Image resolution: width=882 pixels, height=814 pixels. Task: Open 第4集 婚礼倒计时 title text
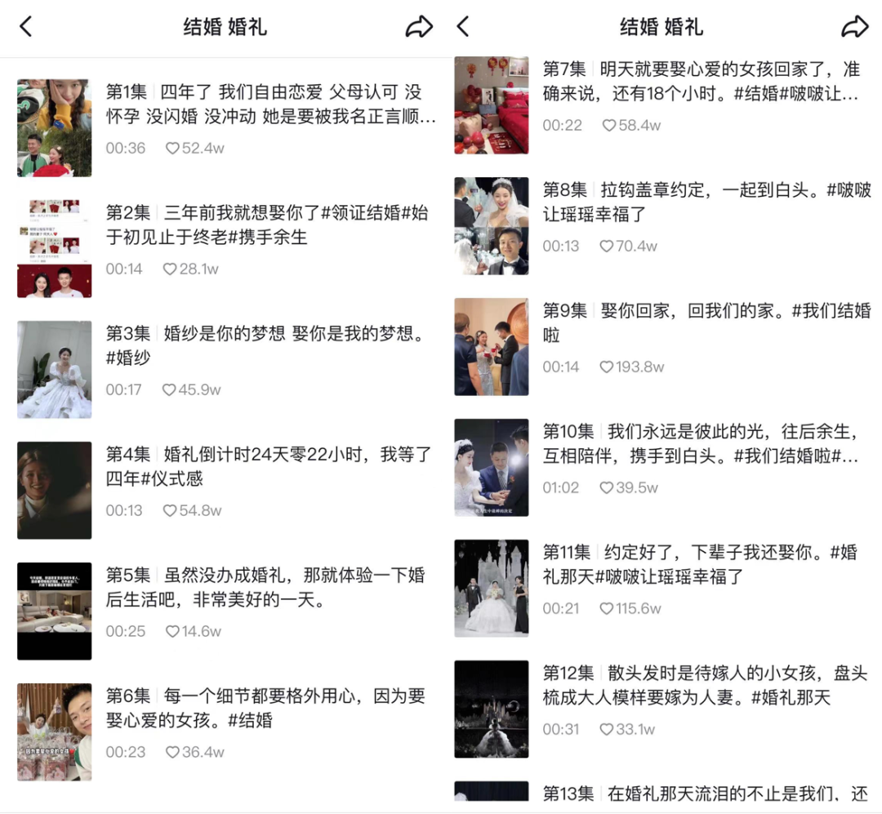tap(269, 466)
